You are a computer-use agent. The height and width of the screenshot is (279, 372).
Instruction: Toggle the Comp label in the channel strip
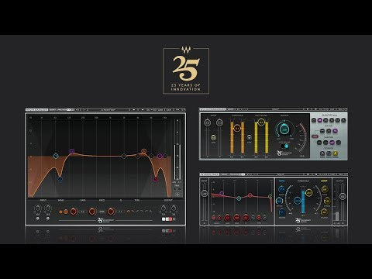tap(324, 181)
